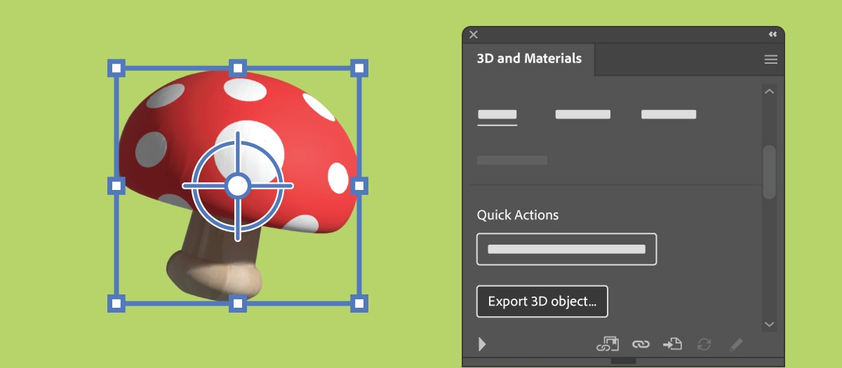Click the Export 3D object button
The width and height of the screenshot is (842, 368).
[542, 301]
